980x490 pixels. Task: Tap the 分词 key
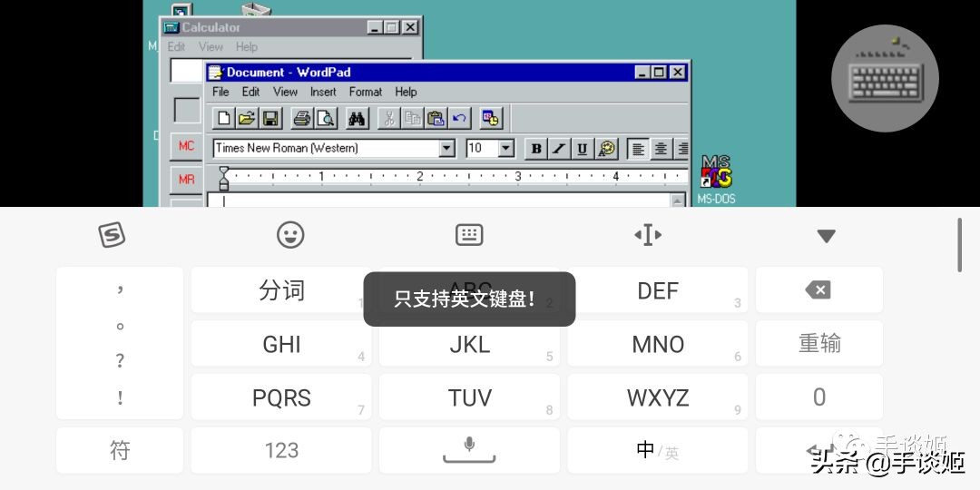point(281,290)
